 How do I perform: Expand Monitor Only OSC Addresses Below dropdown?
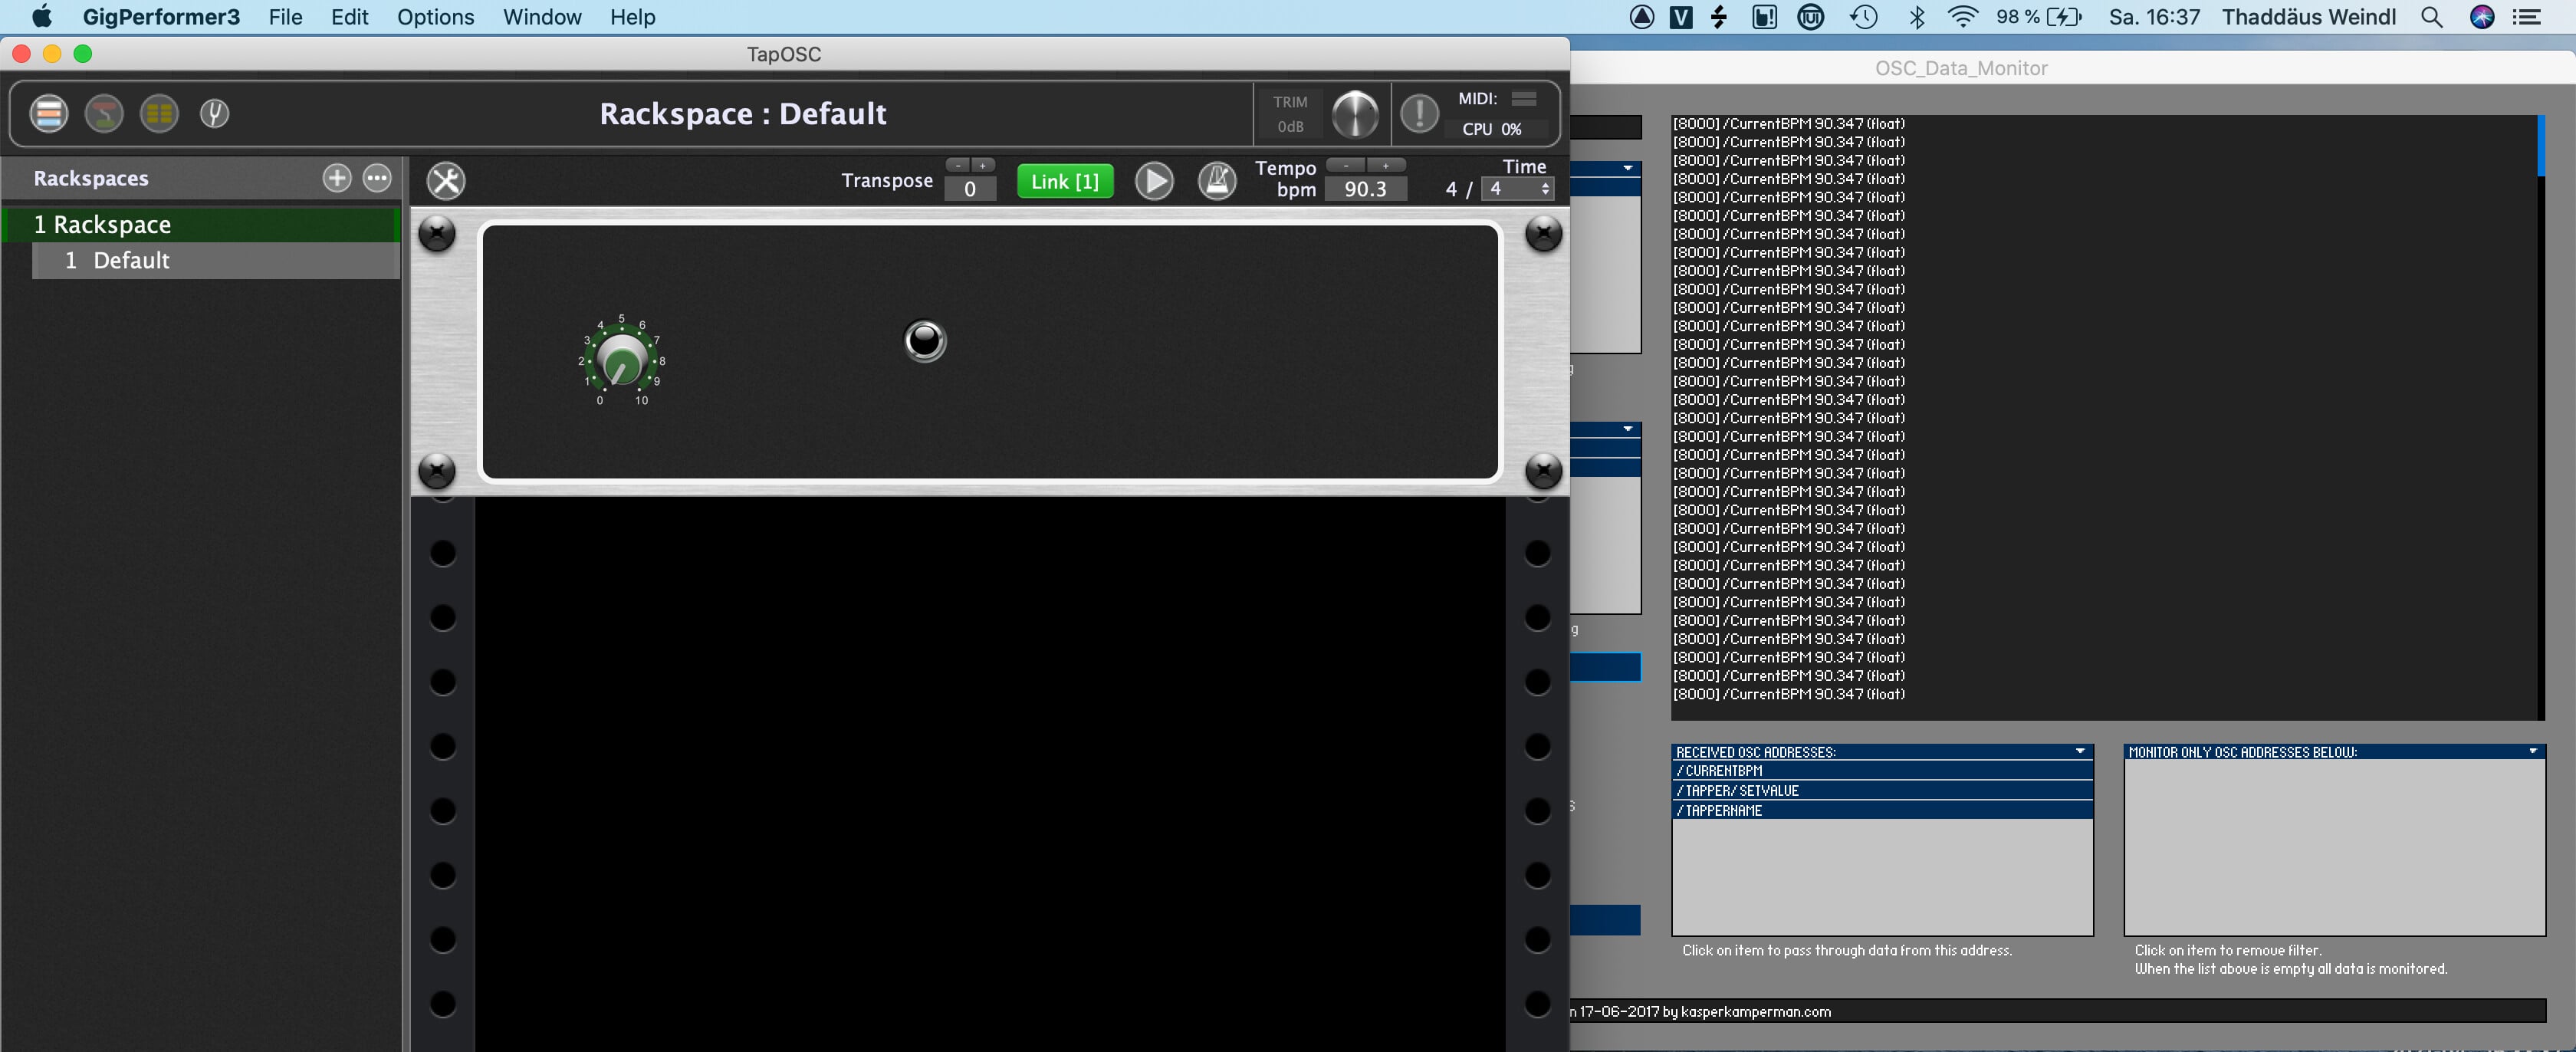[2532, 751]
